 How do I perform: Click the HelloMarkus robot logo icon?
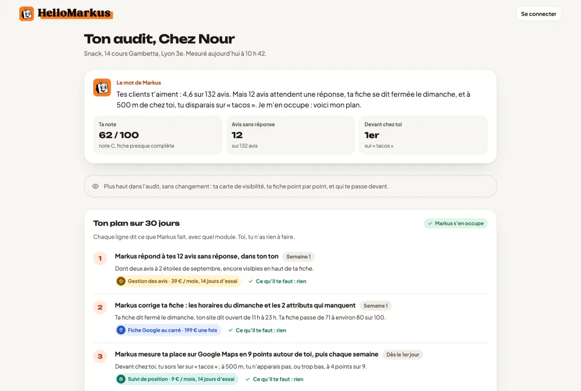(27, 14)
